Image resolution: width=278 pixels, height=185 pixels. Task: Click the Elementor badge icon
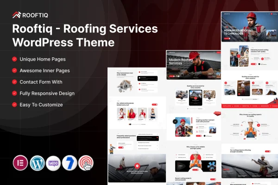[x=20, y=163]
